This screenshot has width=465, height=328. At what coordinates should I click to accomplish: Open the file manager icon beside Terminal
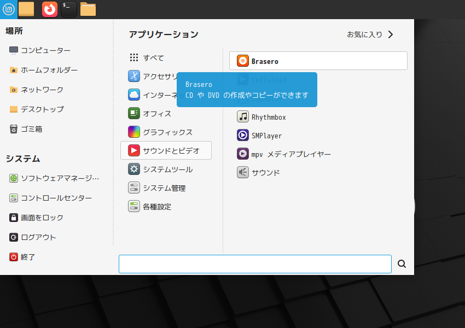pyautogui.click(x=88, y=9)
